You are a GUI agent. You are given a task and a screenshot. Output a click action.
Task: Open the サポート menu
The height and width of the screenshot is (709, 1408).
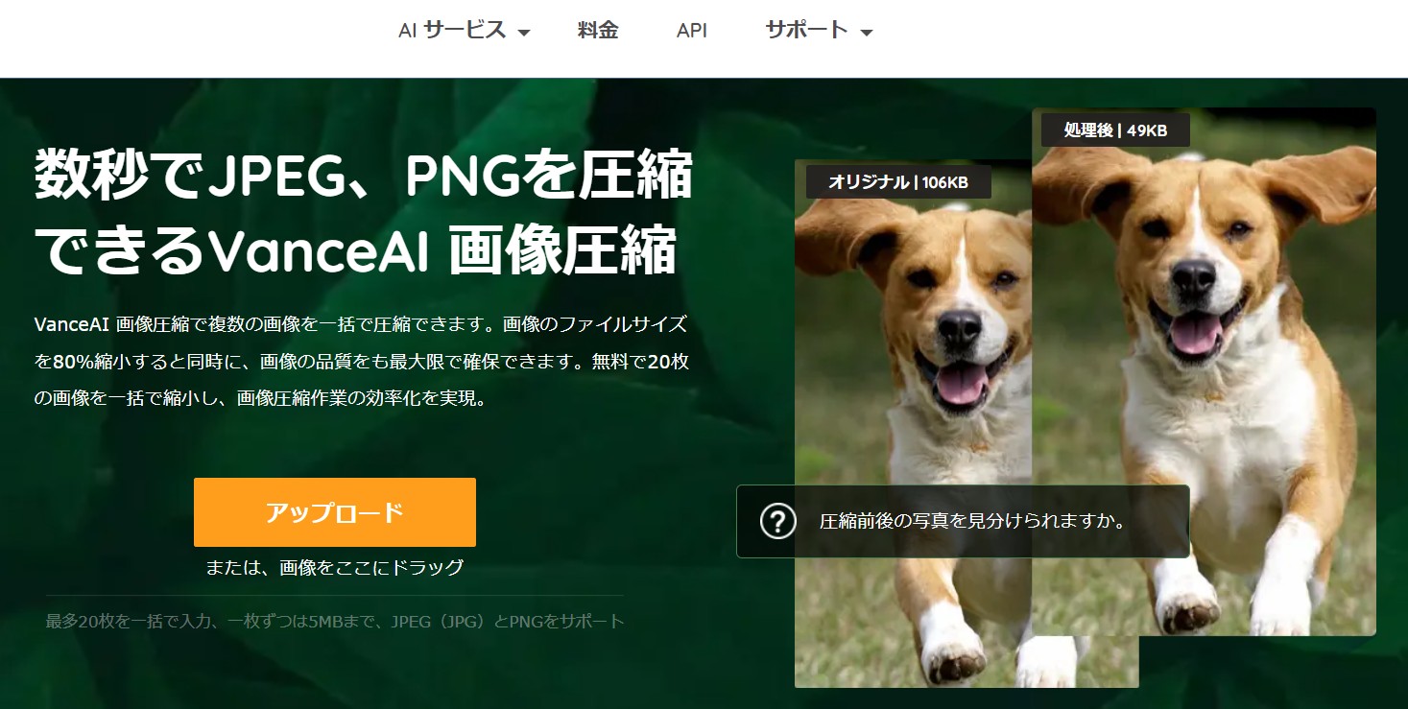(x=819, y=31)
